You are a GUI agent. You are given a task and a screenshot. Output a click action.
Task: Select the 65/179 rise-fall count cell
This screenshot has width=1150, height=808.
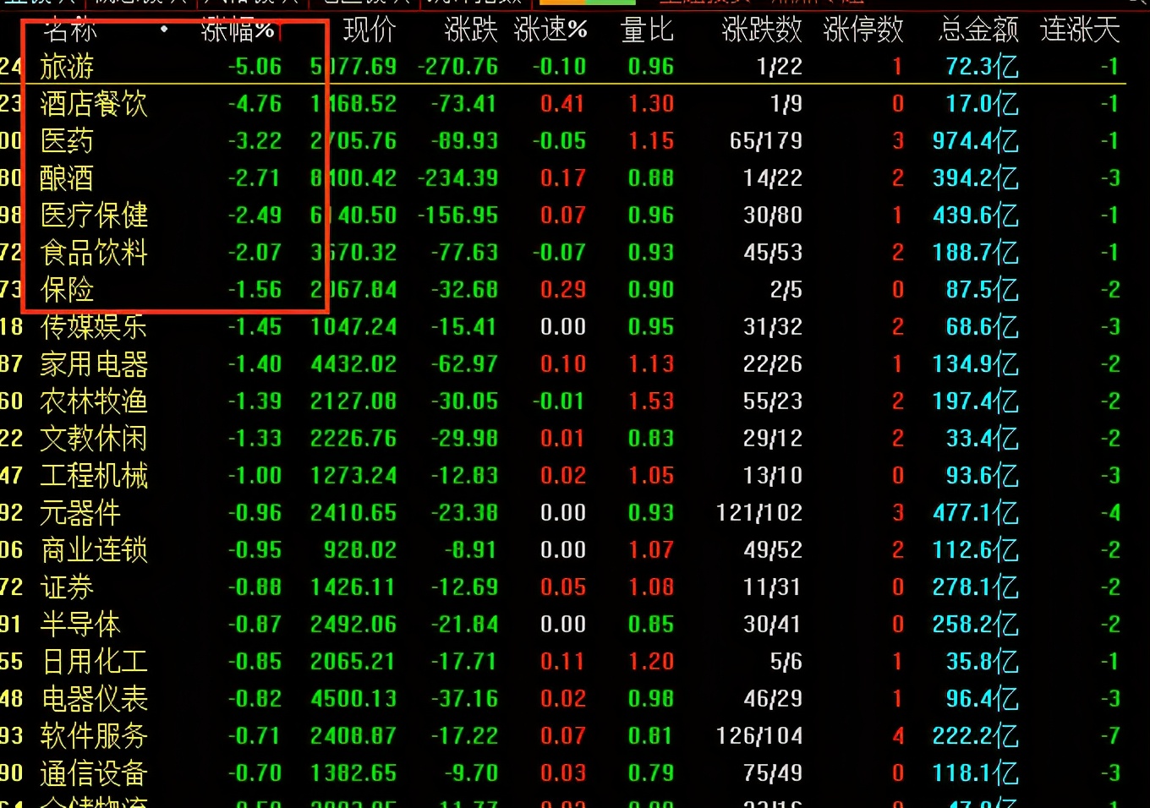tap(766, 140)
